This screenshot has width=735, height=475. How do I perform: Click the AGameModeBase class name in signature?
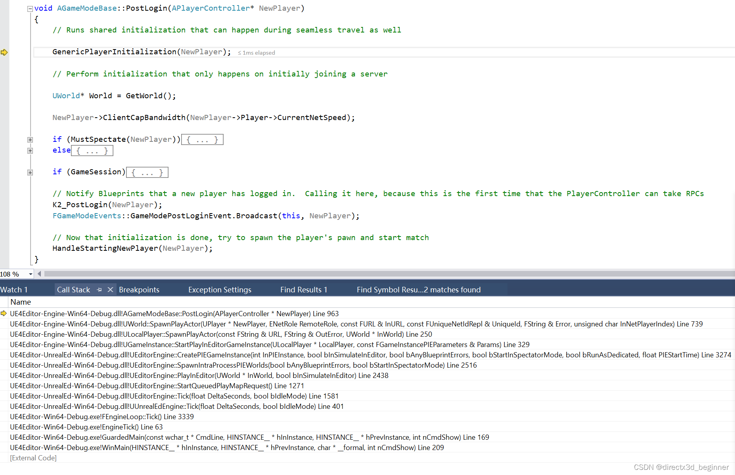[87, 8]
